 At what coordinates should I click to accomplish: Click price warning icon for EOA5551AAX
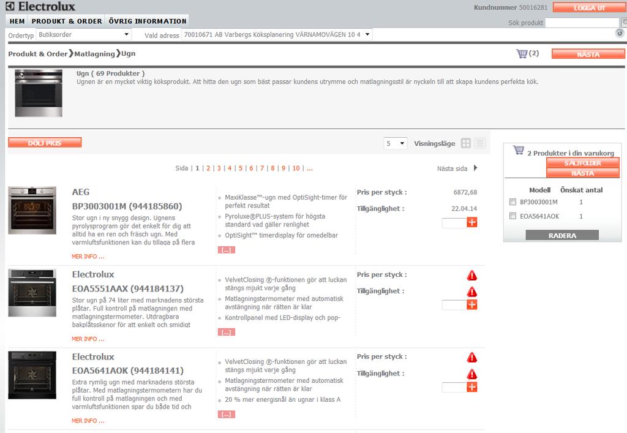coord(472,276)
